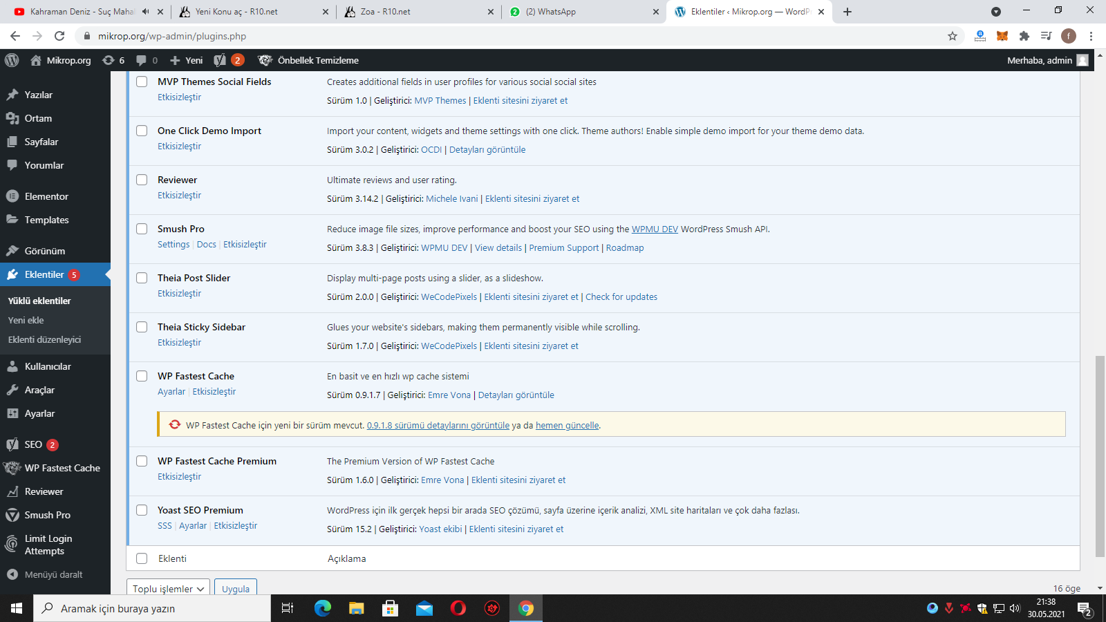This screenshot has width=1106, height=622.
Task: Open File Explorer from the taskbar
Action: [356, 608]
